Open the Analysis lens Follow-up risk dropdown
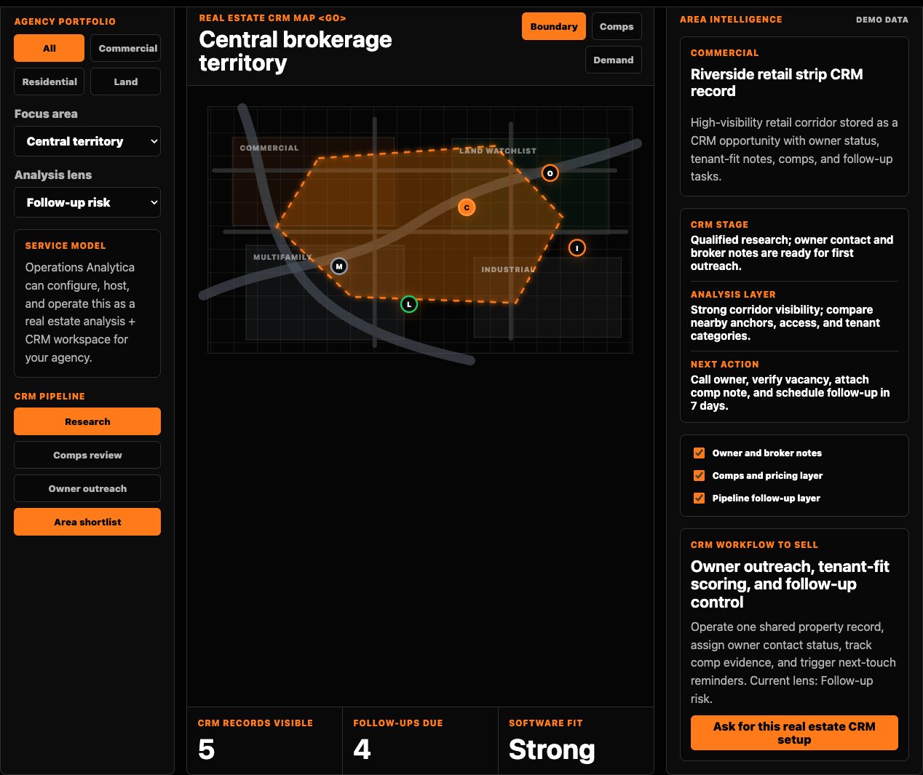Screen dimensions: 923x775 [x=87, y=202]
